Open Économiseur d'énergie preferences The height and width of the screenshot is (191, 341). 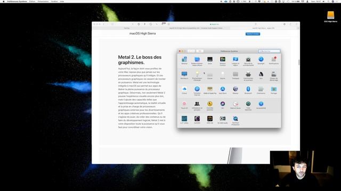click(x=197, y=76)
